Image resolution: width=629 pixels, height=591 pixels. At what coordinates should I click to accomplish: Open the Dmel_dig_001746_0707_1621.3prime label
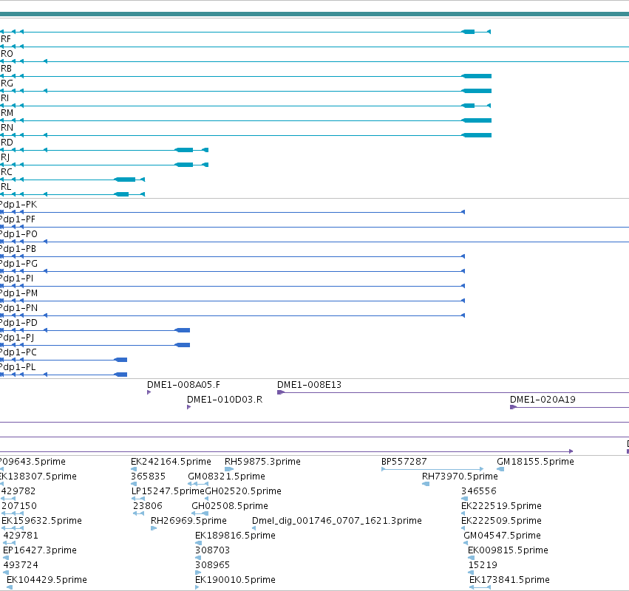pyautogui.click(x=337, y=520)
